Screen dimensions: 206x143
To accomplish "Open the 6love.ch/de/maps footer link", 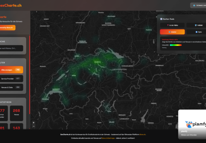I will coord(108,138).
